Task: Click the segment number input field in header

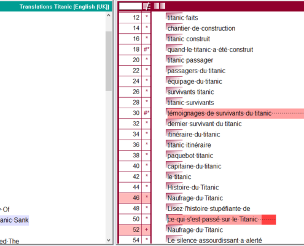Action: [x=130, y=6]
